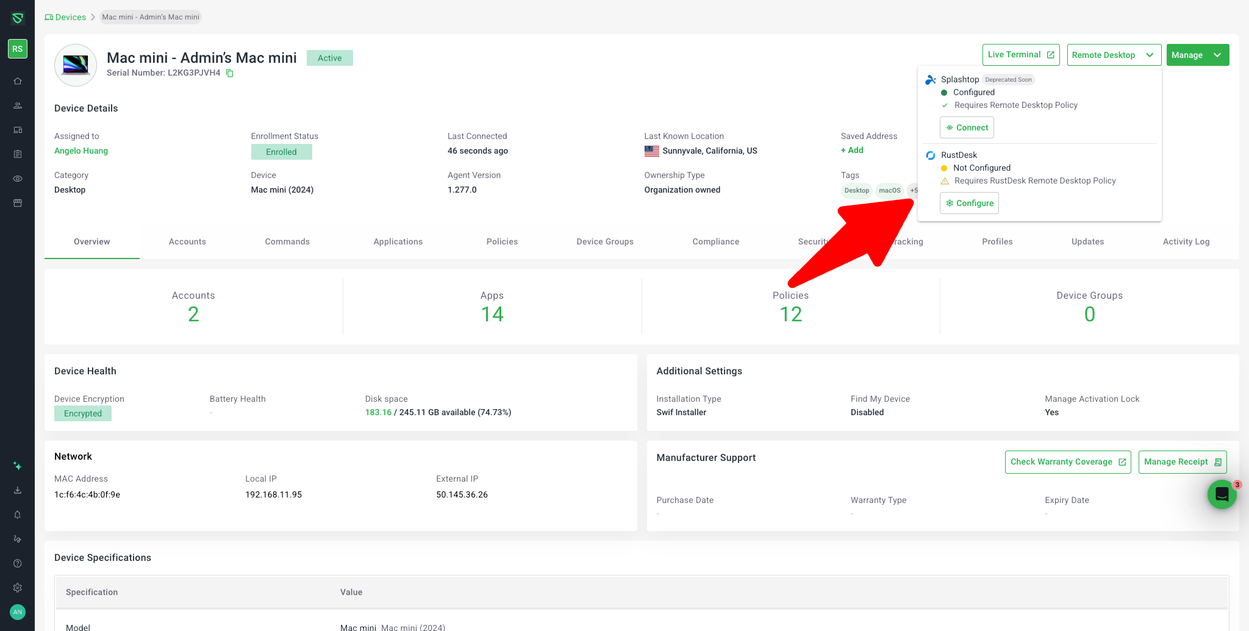Copy the device serial number
Viewport: 1249px width, 631px height.
click(230, 73)
